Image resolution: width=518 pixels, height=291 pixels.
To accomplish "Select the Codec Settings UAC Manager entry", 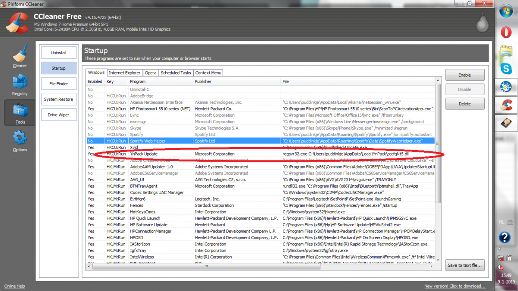I will pyautogui.click(x=260, y=192).
